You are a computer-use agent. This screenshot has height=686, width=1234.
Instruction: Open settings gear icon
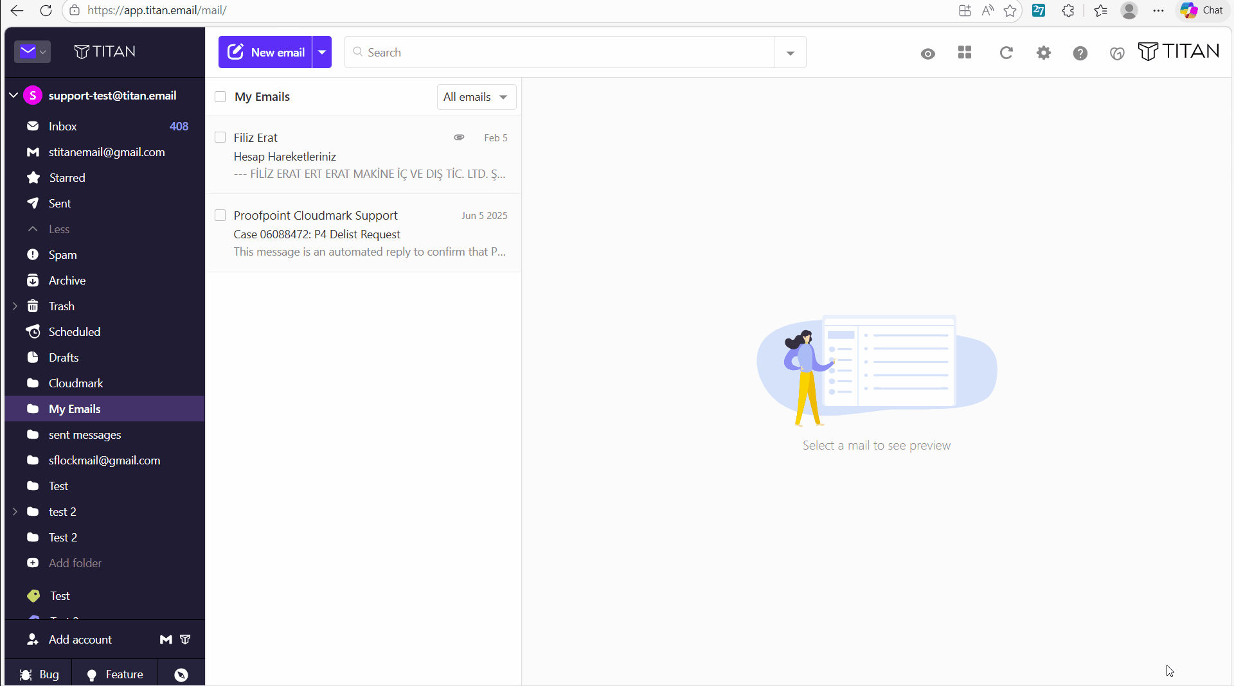pos(1044,53)
